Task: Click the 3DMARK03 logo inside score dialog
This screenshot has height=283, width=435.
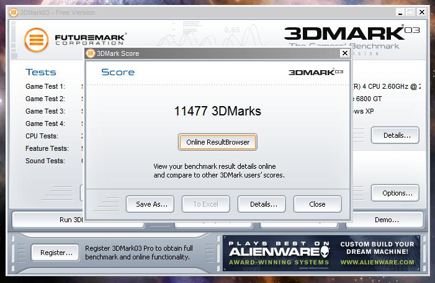Action: [x=316, y=72]
